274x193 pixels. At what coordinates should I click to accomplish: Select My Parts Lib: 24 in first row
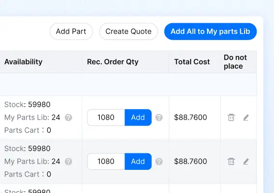pos(32,117)
